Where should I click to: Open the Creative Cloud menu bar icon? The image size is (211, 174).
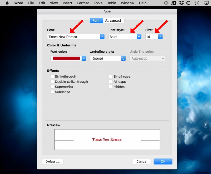pos(174,3)
